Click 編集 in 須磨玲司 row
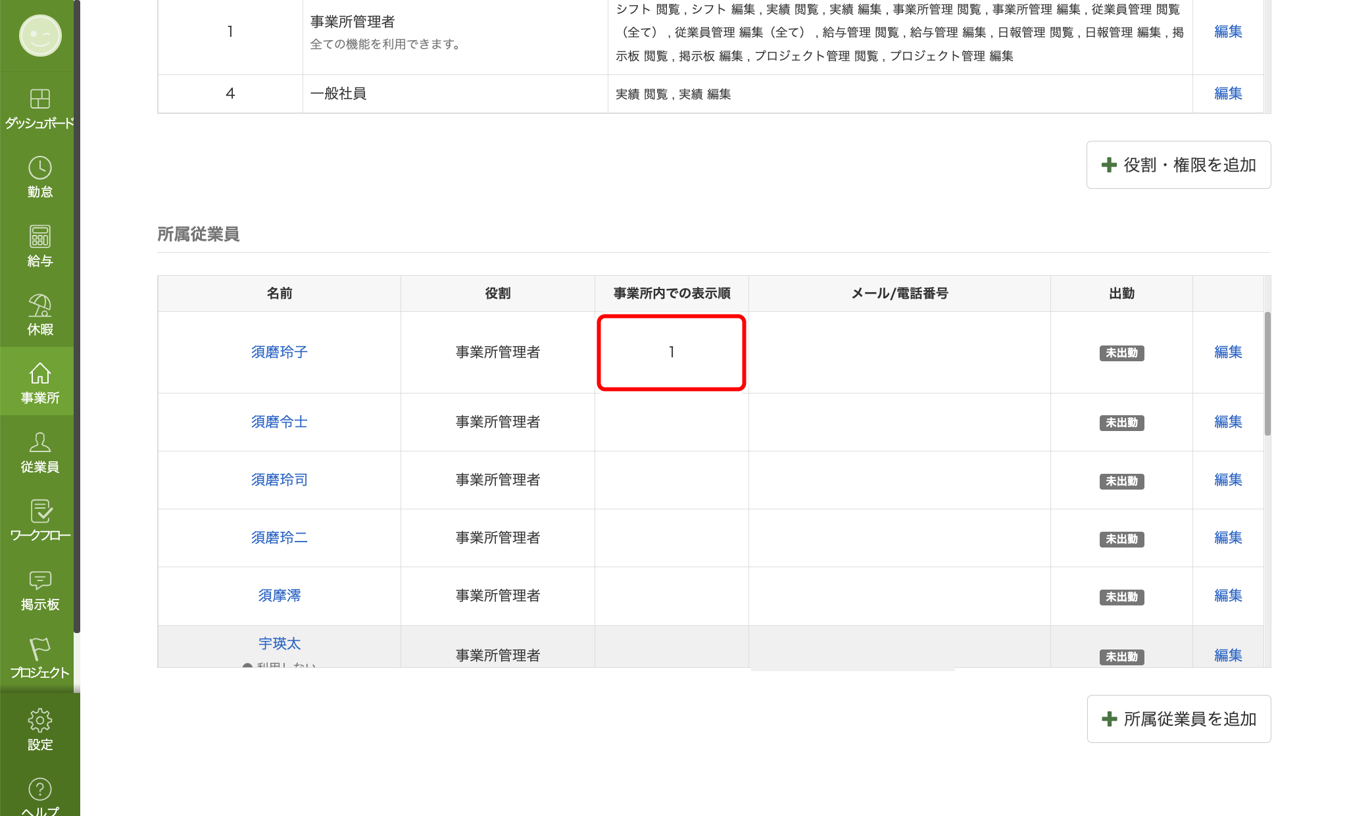1347x816 pixels. 1228,480
